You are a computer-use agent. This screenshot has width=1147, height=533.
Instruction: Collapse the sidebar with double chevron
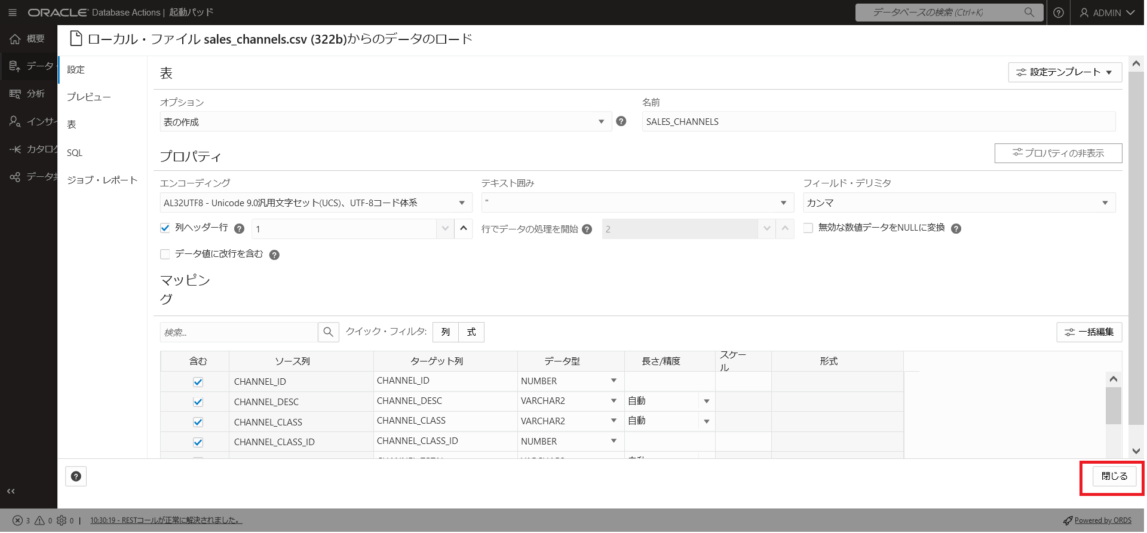coord(11,491)
